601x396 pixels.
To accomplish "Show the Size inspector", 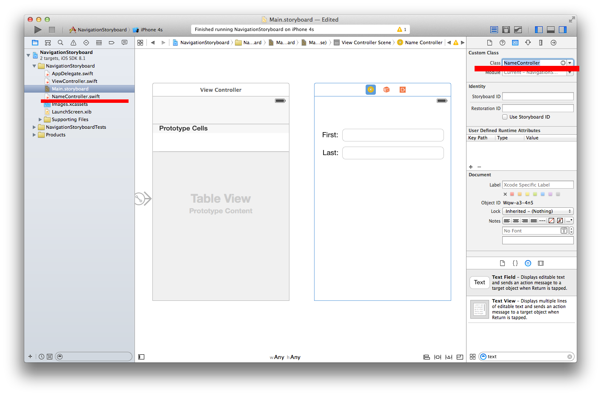I will (x=541, y=42).
